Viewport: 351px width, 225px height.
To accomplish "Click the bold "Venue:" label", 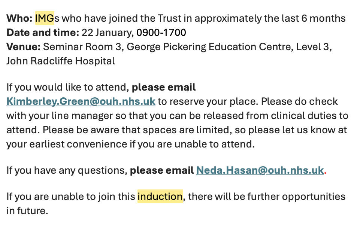I will click(23, 47).
